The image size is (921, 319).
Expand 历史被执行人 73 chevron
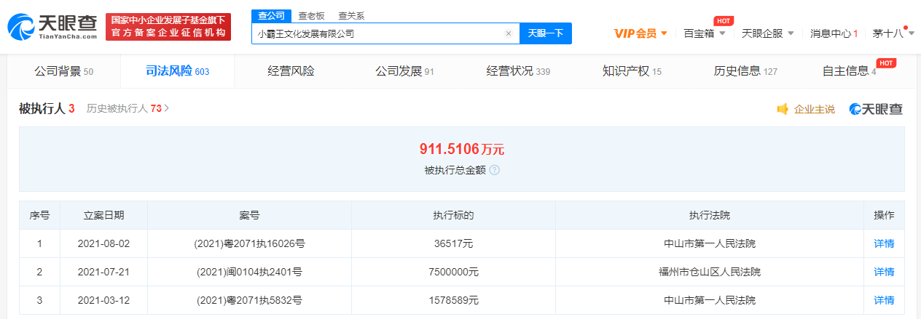click(x=167, y=108)
